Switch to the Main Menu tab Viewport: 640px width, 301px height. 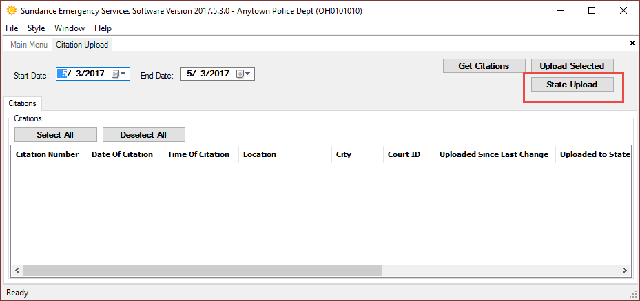[x=29, y=45]
